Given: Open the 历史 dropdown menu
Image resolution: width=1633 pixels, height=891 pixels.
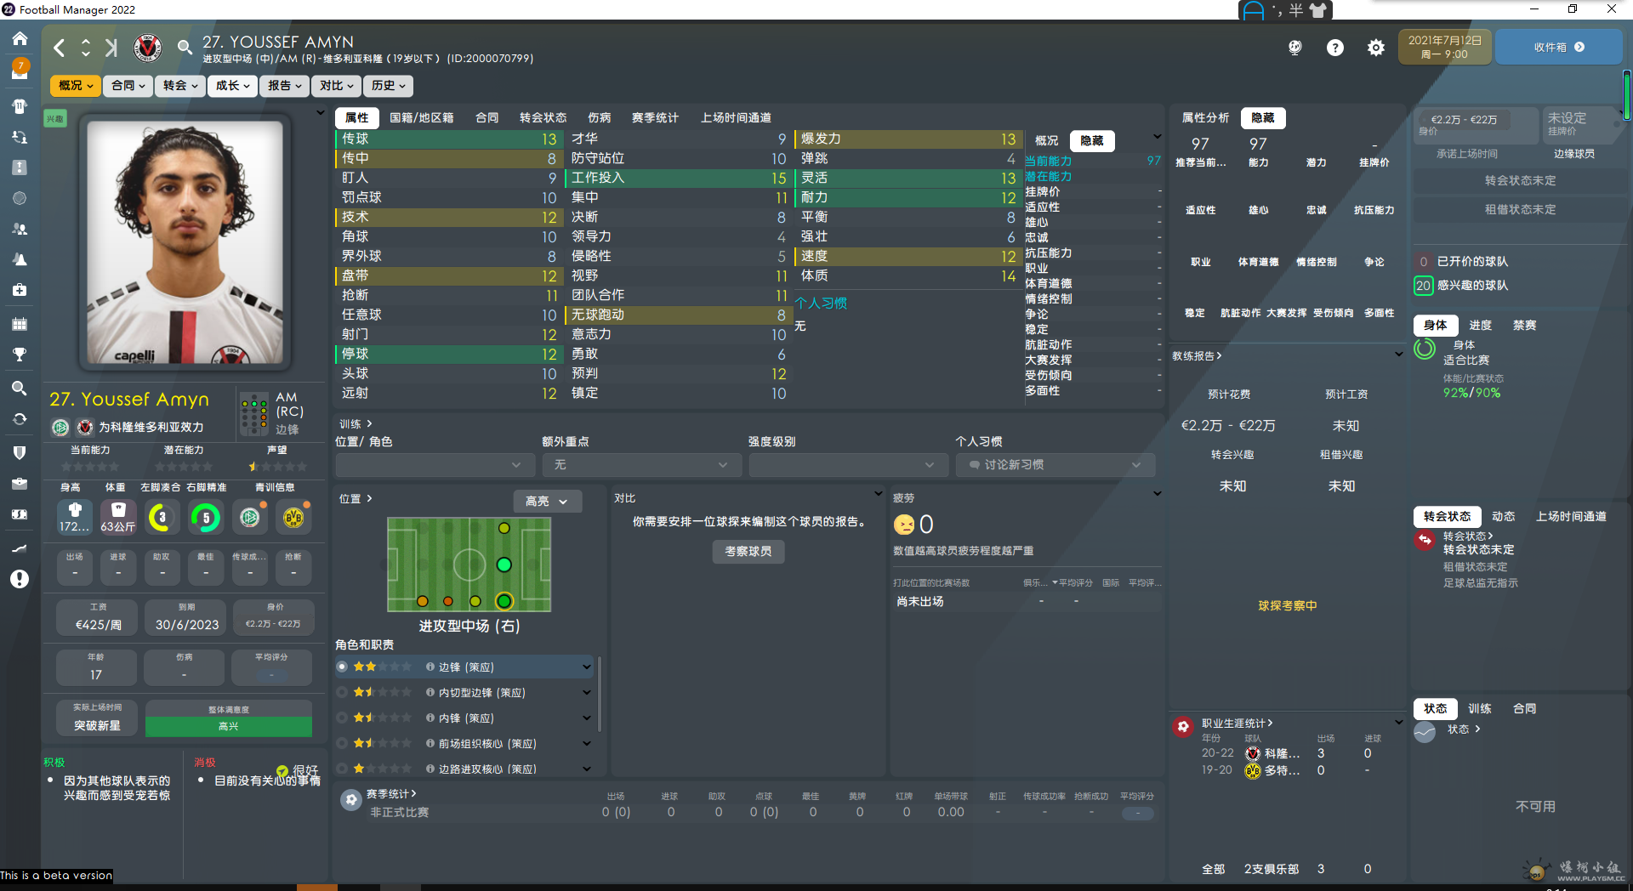Looking at the screenshot, I should 389,86.
